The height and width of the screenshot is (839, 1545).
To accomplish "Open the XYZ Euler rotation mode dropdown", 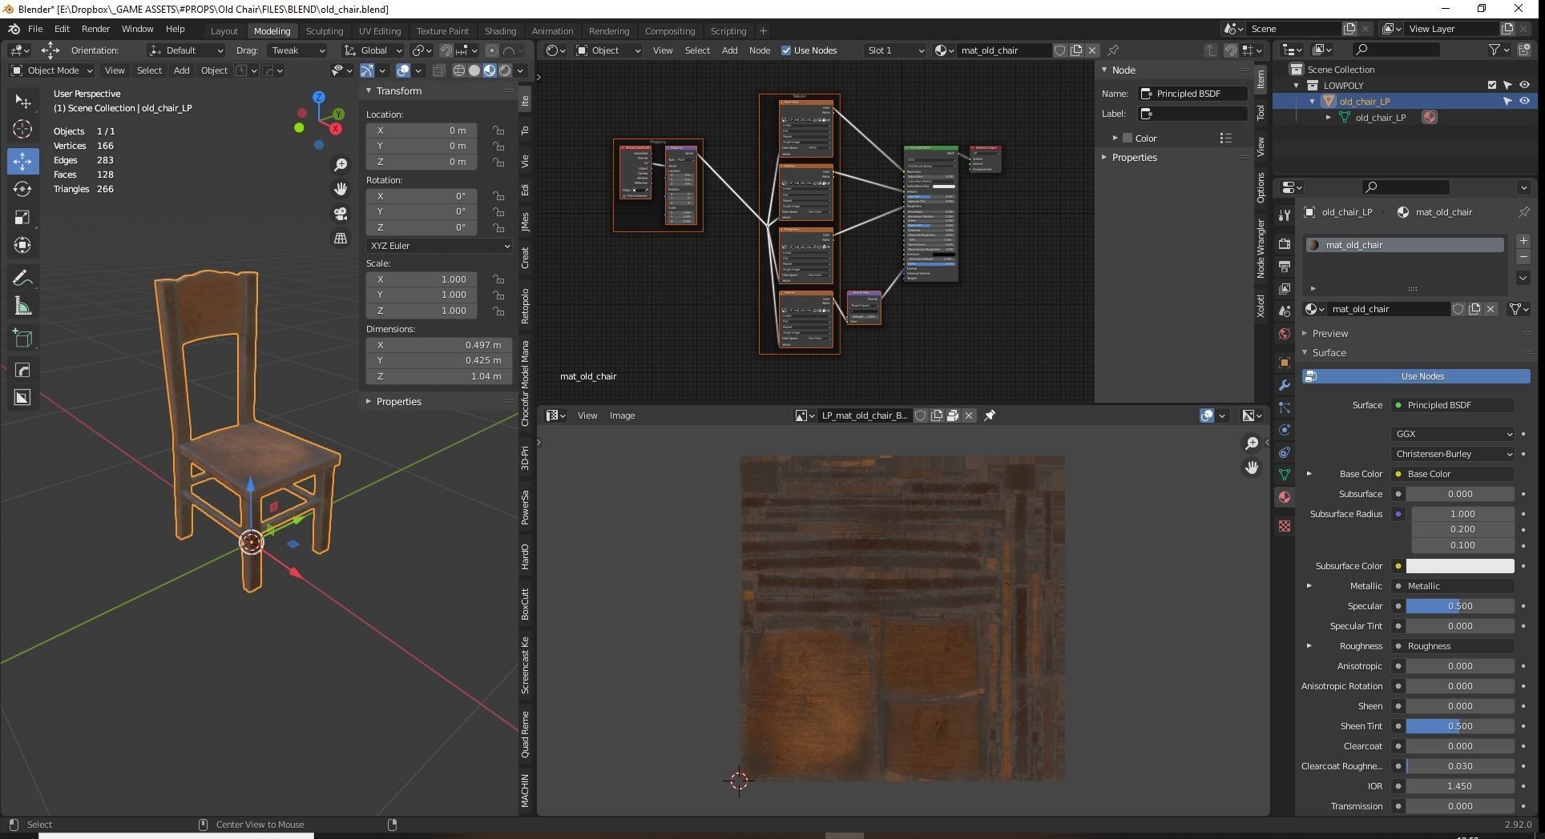I will [438, 246].
